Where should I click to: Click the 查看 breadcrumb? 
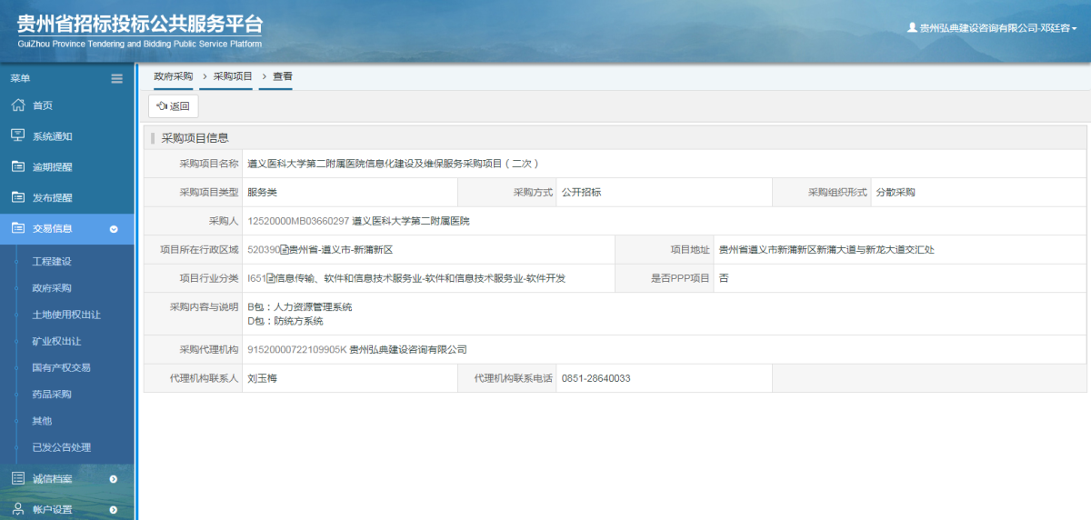coord(283,76)
